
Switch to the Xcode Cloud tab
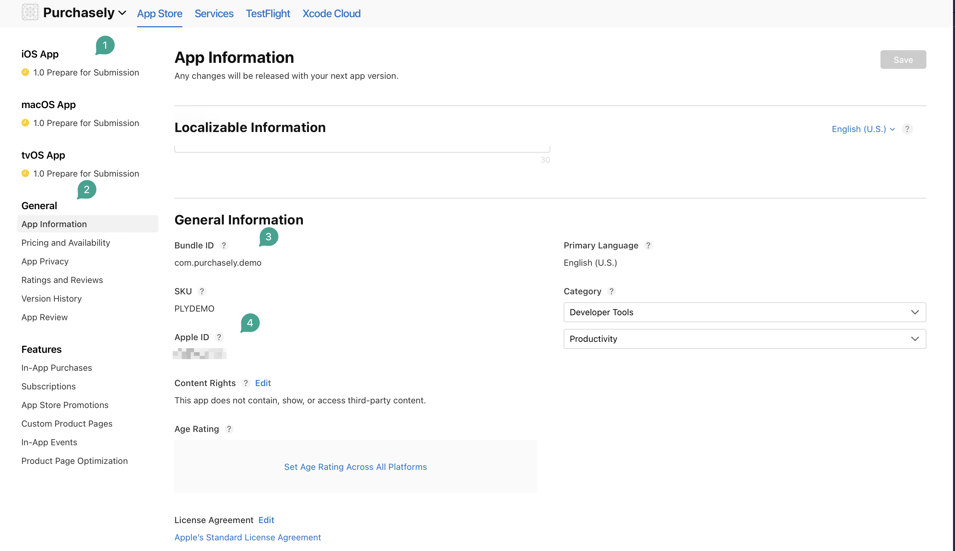pyautogui.click(x=331, y=14)
